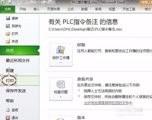This screenshot has height=120, width=152.
Task: Expand the 保护工作簿 dropdown arrow
Action: coord(61,63)
